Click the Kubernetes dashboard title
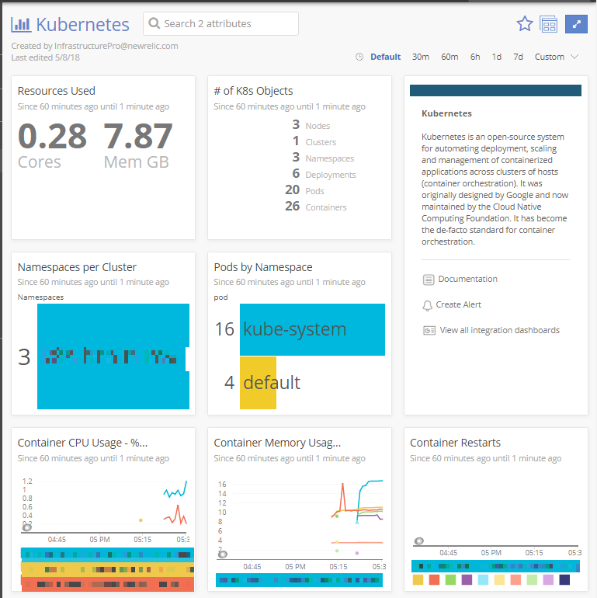 (83, 24)
